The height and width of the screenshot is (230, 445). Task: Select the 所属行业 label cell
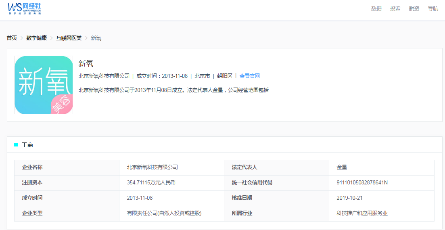[x=277, y=213]
